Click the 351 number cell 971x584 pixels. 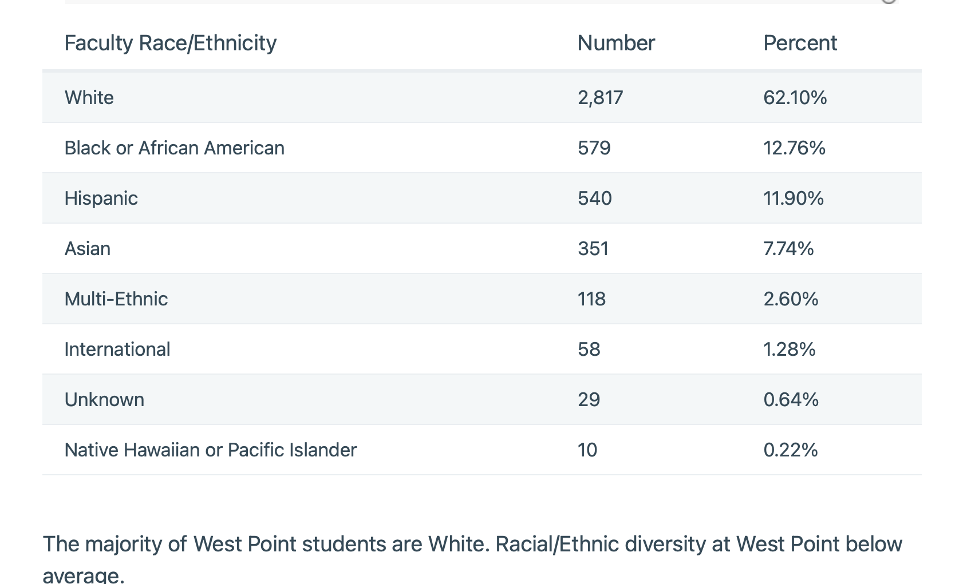click(593, 249)
